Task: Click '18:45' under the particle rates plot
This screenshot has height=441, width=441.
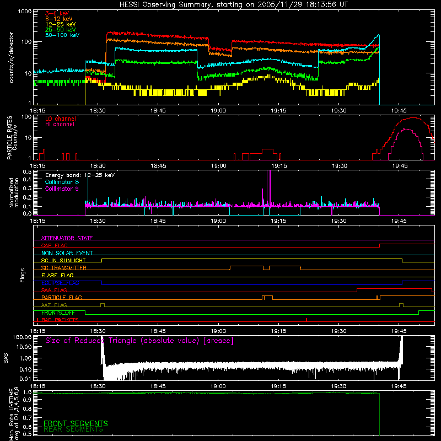Action: point(158,166)
